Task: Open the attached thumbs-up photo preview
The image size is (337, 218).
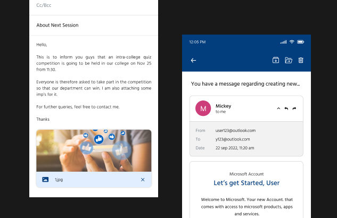Action: click(94, 150)
